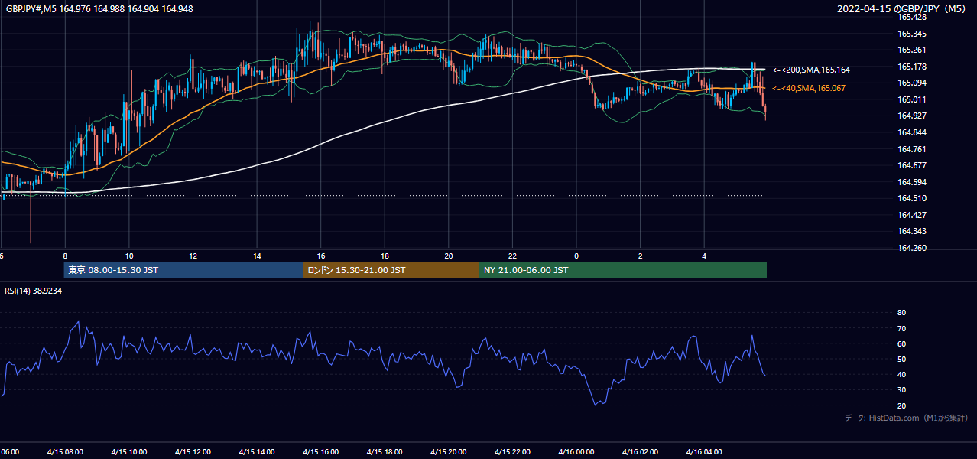
Task: Click RSI scale level 60
Action: 901,343
